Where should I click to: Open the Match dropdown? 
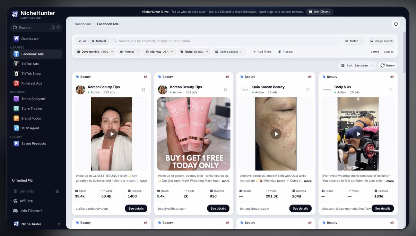point(354,41)
